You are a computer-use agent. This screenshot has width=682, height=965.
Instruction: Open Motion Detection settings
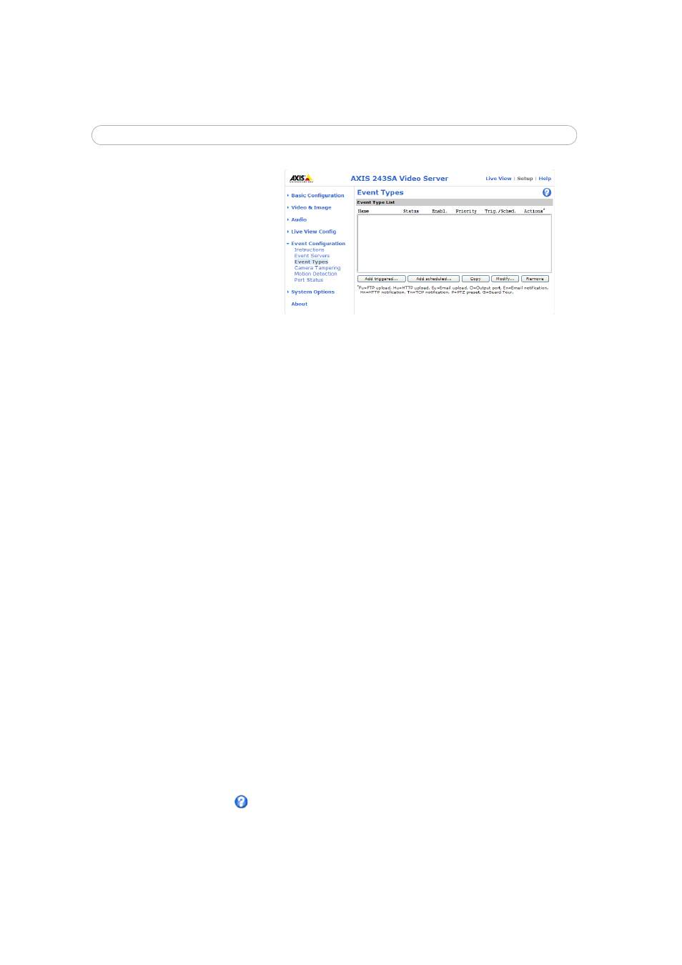click(x=315, y=274)
